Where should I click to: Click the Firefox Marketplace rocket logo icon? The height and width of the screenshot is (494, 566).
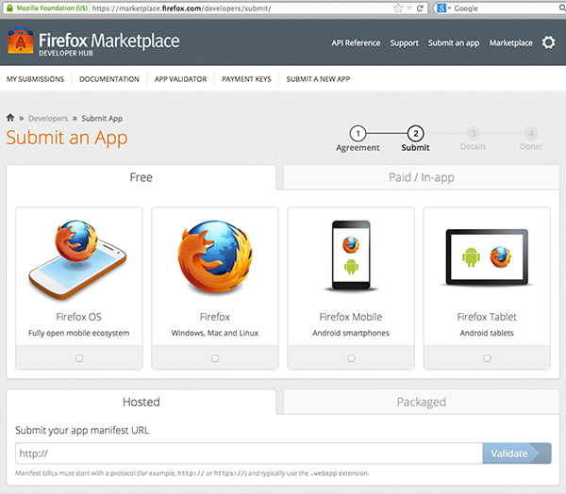[21, 41]
